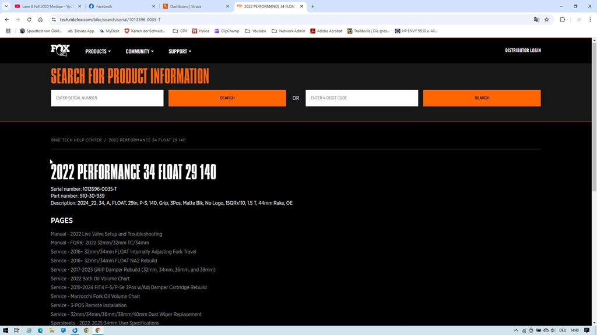Open Service 2022 Bath Oil Volume Chart
597x335 pixels.
tap(90, 279)
